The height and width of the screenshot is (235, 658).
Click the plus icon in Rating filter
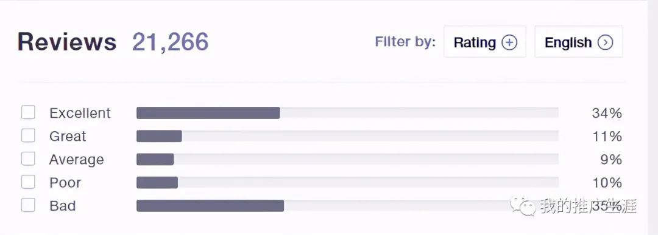[509, 43]
